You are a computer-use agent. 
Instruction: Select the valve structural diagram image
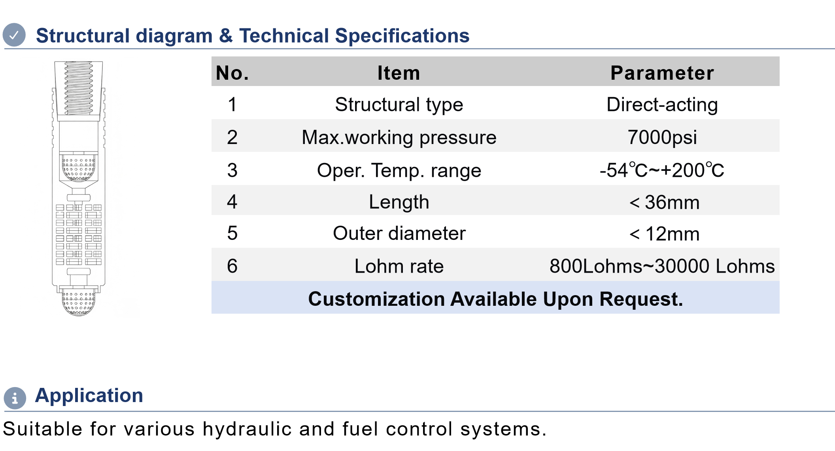79,189
